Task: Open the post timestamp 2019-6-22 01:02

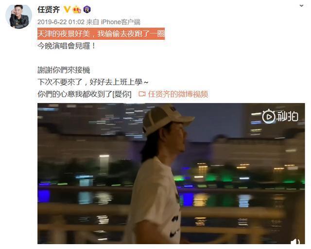Action: [61, 22]
